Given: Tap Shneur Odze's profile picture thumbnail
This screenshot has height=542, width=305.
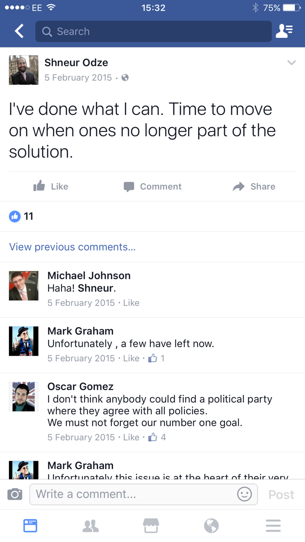Looking at the screenshot, I should [x=24, y=70].
